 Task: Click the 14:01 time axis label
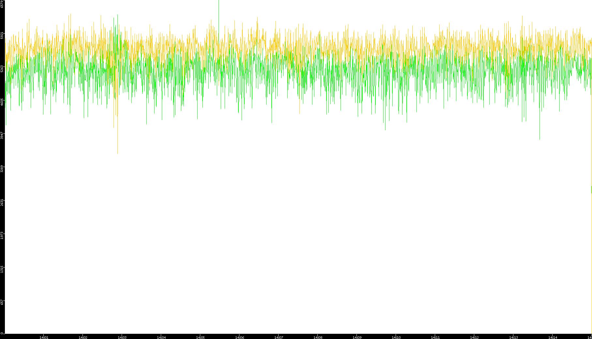click(x=44, y=337)
